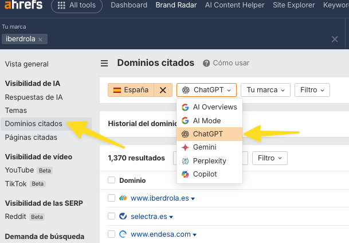Choose AI Overviews from list

coord(209,107)
